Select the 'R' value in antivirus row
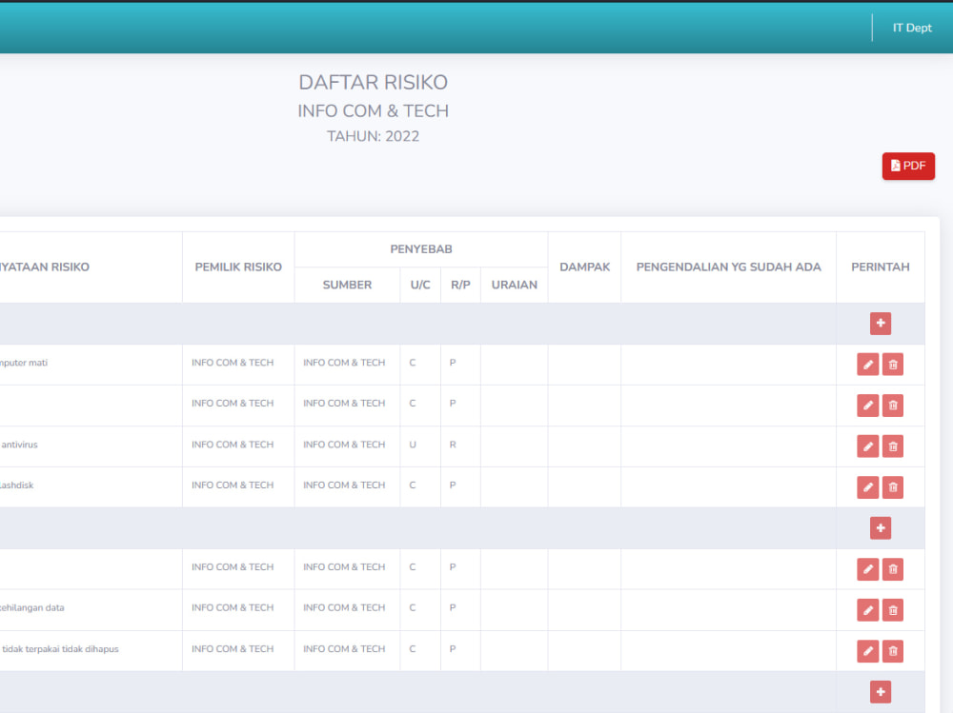Screen dimensions: 953x713 coord(453,445)
